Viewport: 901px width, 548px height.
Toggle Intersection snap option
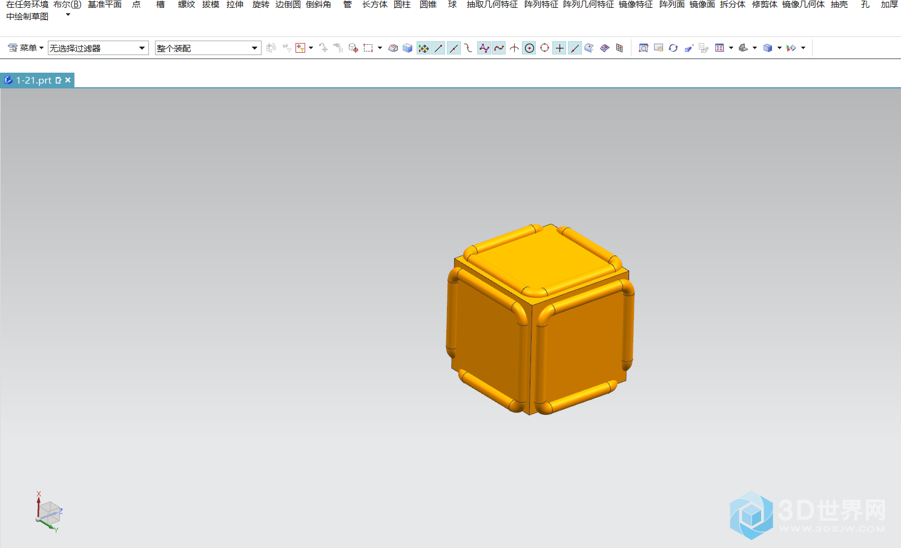click(x=514, y=48)
